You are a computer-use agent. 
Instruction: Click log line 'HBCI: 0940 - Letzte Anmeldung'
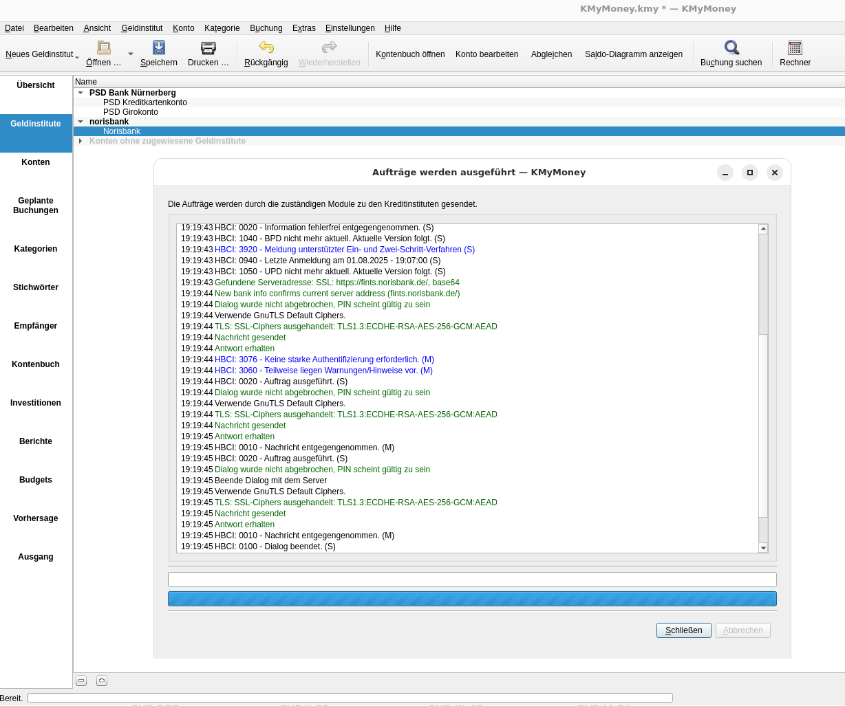click(x=328, y=261)
